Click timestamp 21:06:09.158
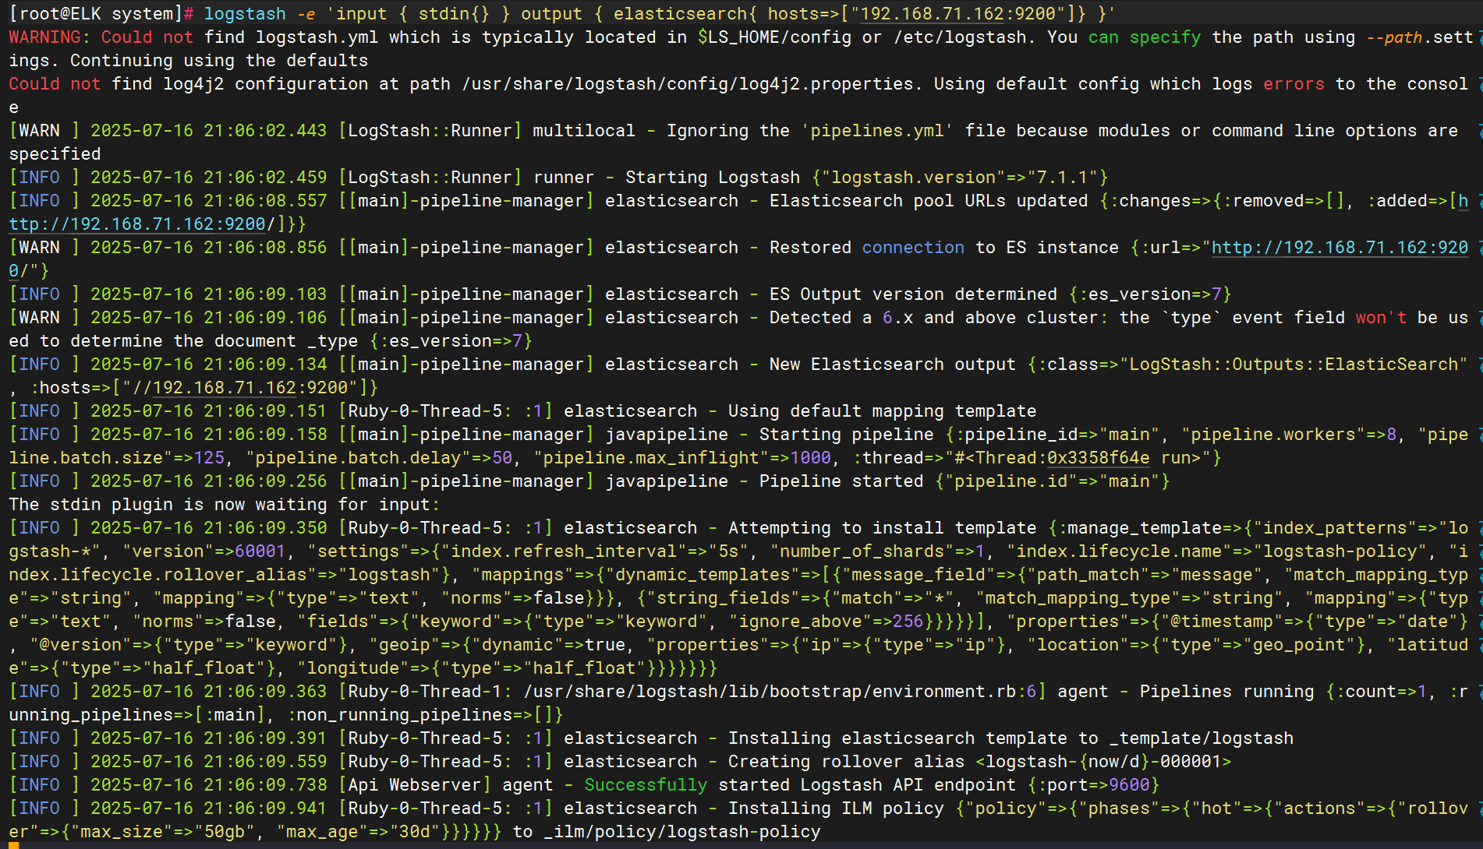The width and height of the screenshot is (1483, 849). [265, 435]
